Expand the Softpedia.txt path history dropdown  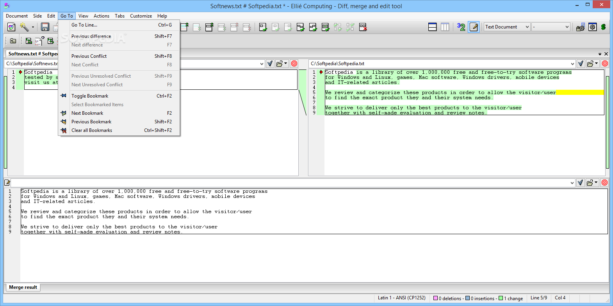[572, 64]
